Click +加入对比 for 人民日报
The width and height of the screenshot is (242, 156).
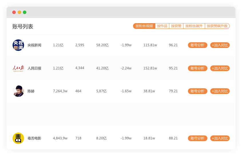click(220, 68)
